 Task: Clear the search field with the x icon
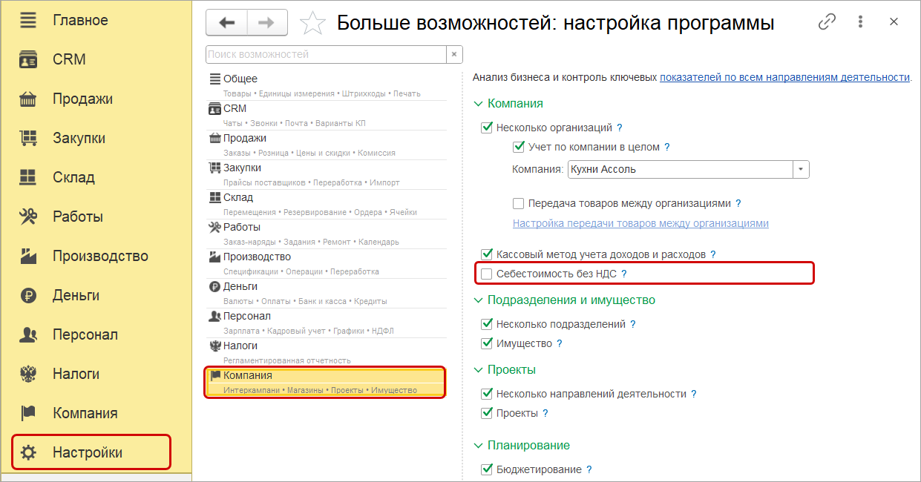pyautogui.click(x=454, y=54)
